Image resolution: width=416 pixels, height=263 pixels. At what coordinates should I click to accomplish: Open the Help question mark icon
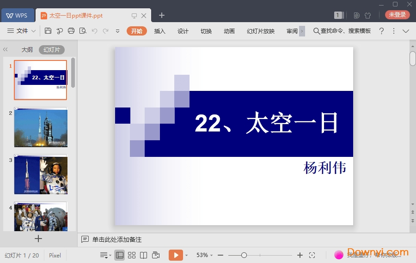pos(381,31)
